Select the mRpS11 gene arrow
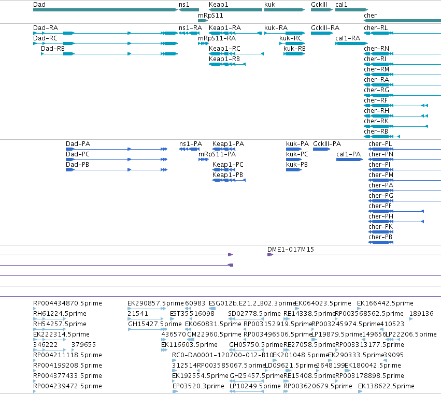 (203, 21)
